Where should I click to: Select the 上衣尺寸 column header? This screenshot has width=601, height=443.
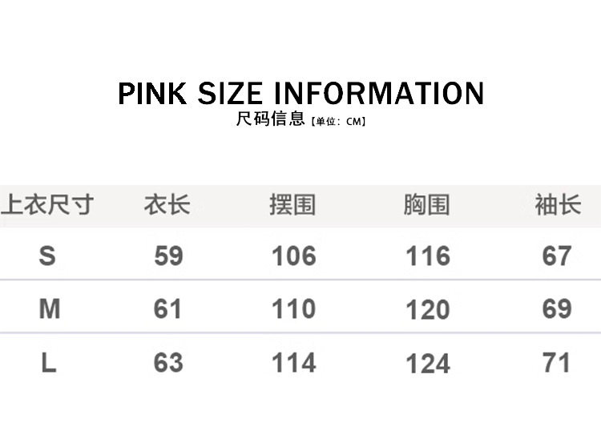click(x=48, y=204)
